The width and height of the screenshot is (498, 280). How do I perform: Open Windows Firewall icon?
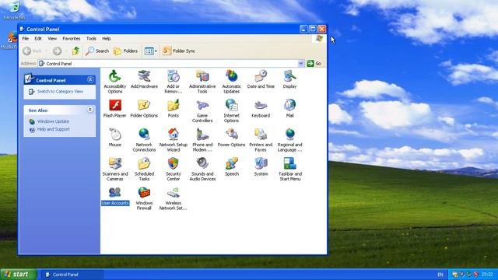point(144,198)
